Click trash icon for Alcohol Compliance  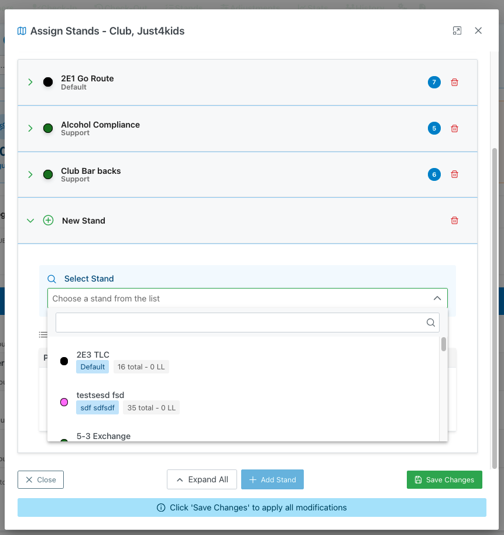click(454, 128)
